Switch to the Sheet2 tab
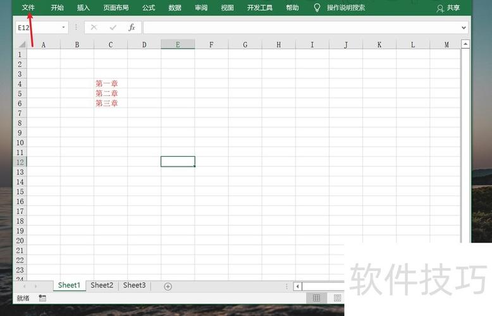Image resolution: width=492 pixels, height=316 pixels. [102, 285]
